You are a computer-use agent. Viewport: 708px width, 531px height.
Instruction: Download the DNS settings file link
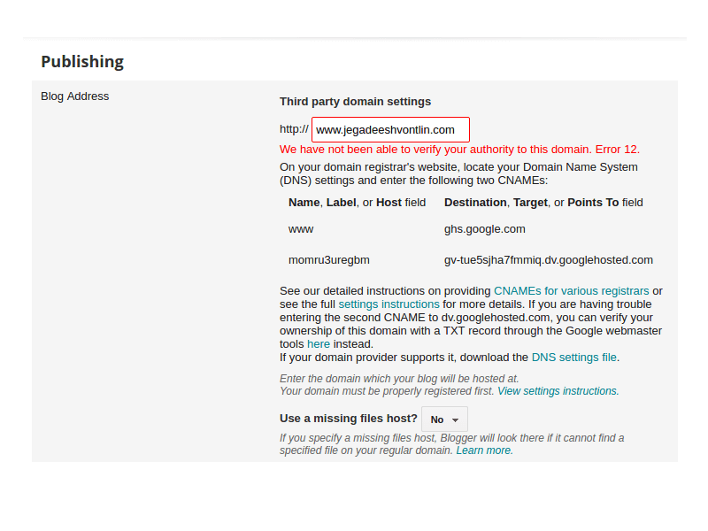click(573, 358)
